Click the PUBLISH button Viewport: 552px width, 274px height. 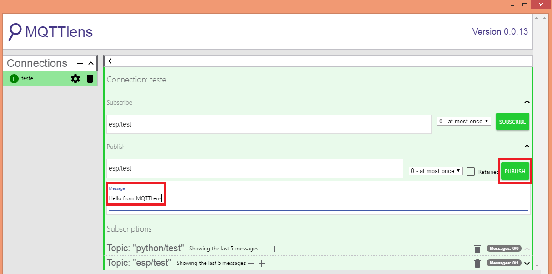[514, 171]
